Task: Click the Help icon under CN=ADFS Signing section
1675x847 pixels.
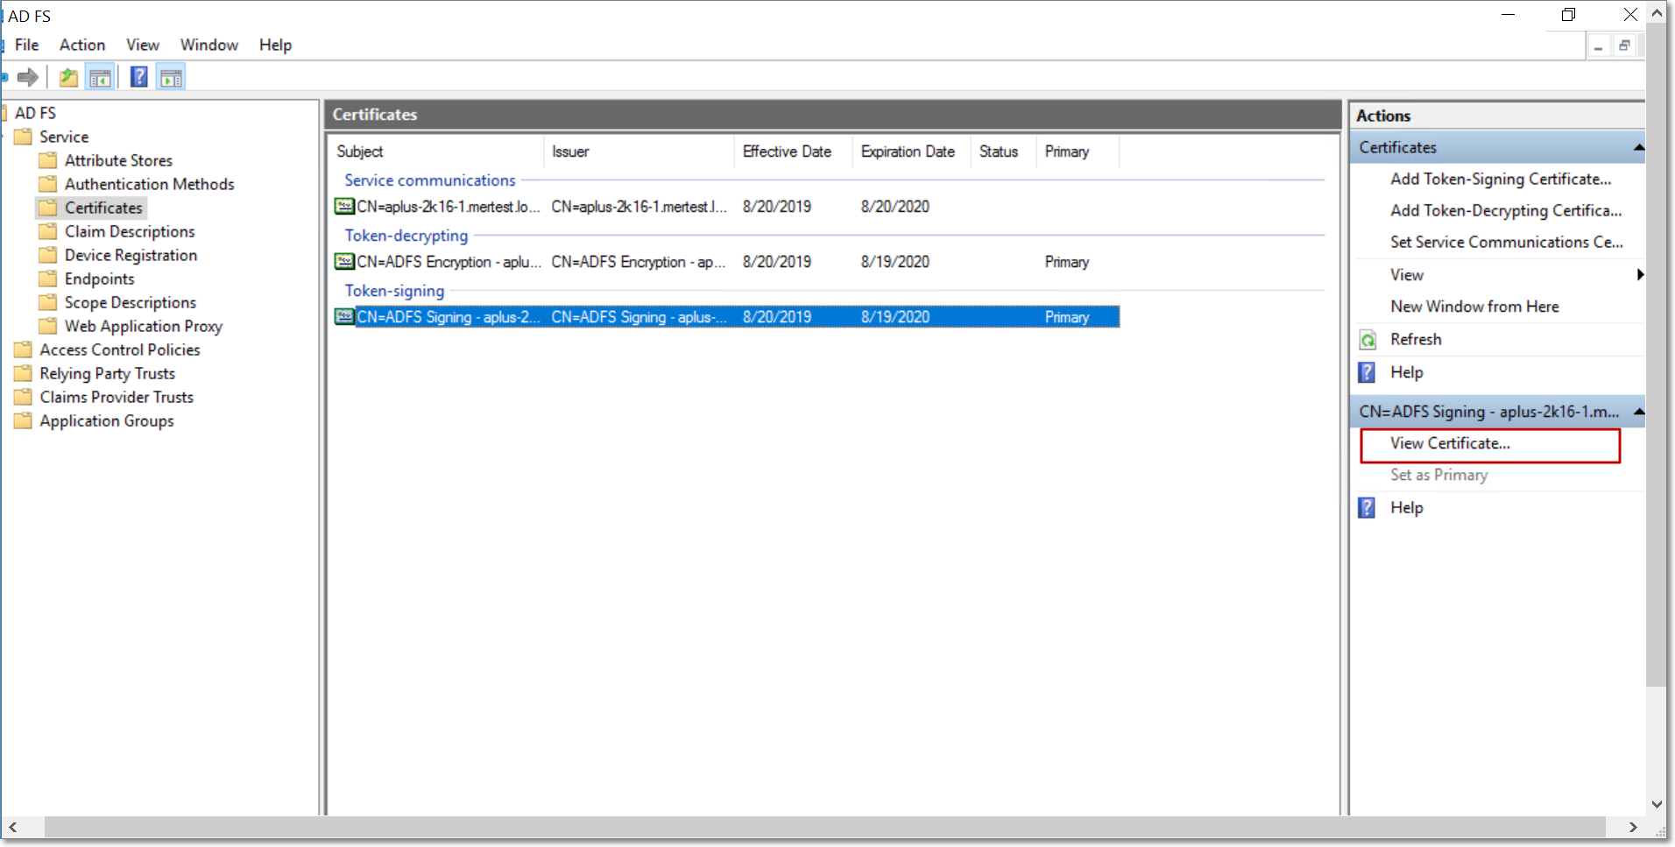Action: 1367,508
